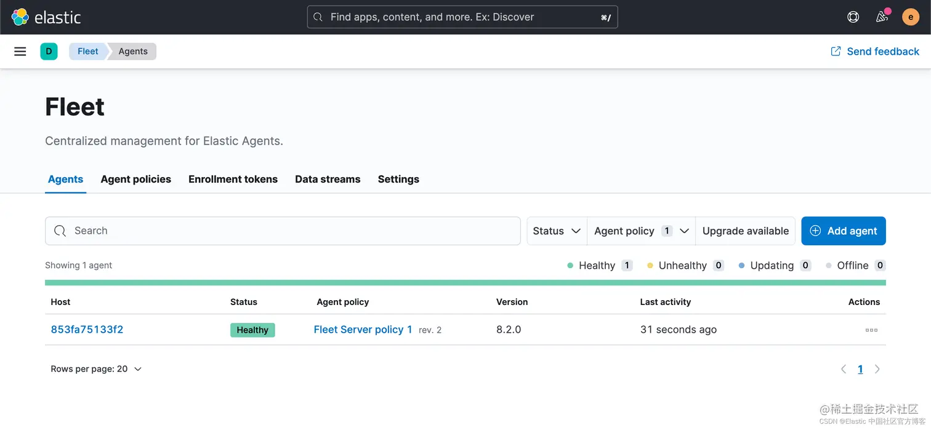Switch to the Enrollment tokens tab
Image resolution: width=931 pixels, height=428 pixels.
(x=233, y=180)
